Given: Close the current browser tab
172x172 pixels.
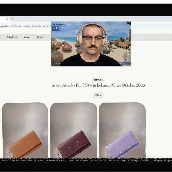Looking at the screenshot, I should point(7,19).
